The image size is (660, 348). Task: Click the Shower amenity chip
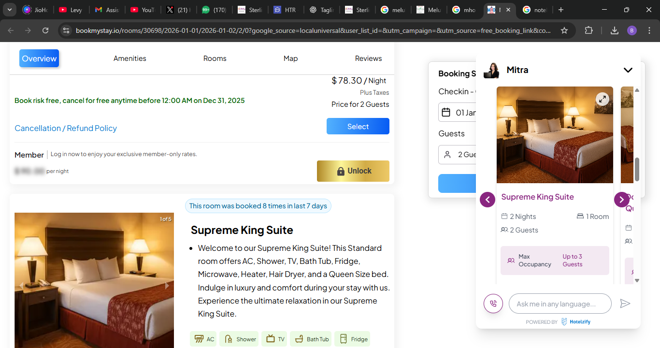tap(239, 339)
